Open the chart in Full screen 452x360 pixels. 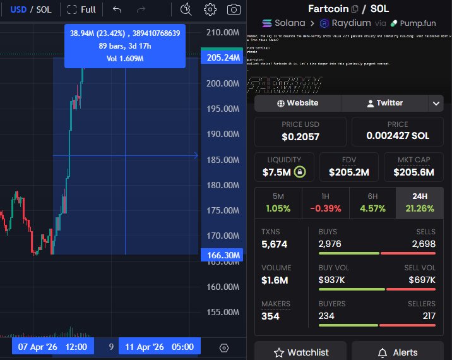[x=81, y=9]
